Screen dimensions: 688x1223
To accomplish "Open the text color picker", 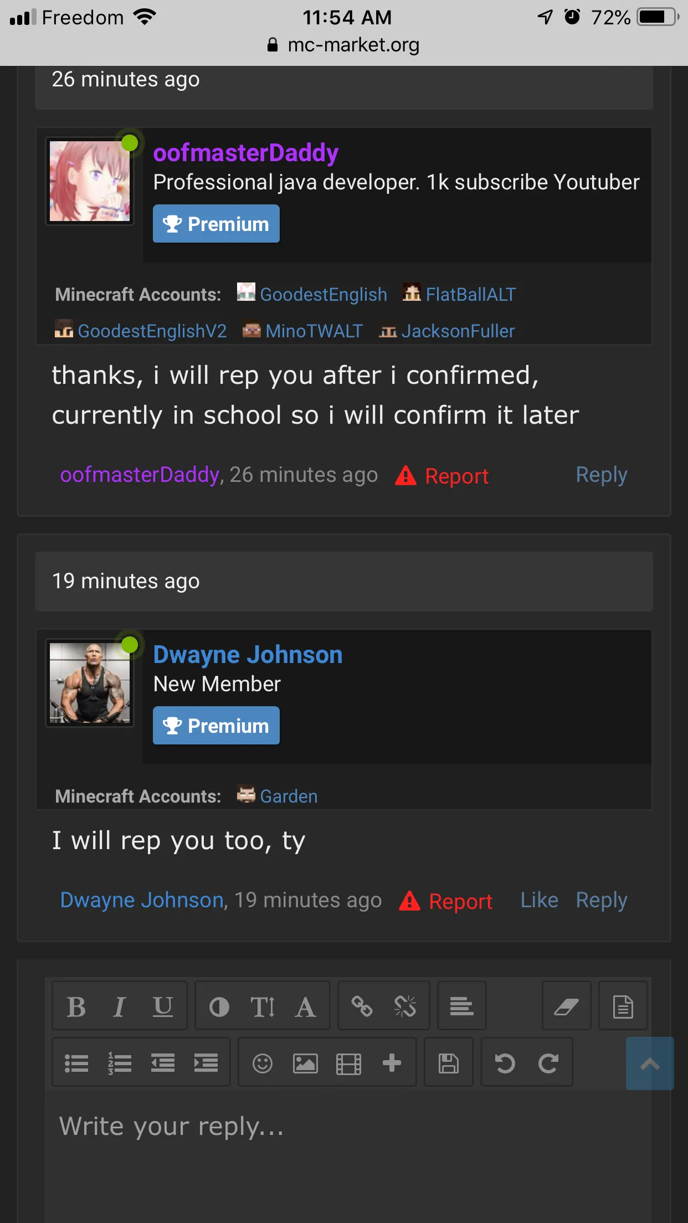I will pos(219,1006).
